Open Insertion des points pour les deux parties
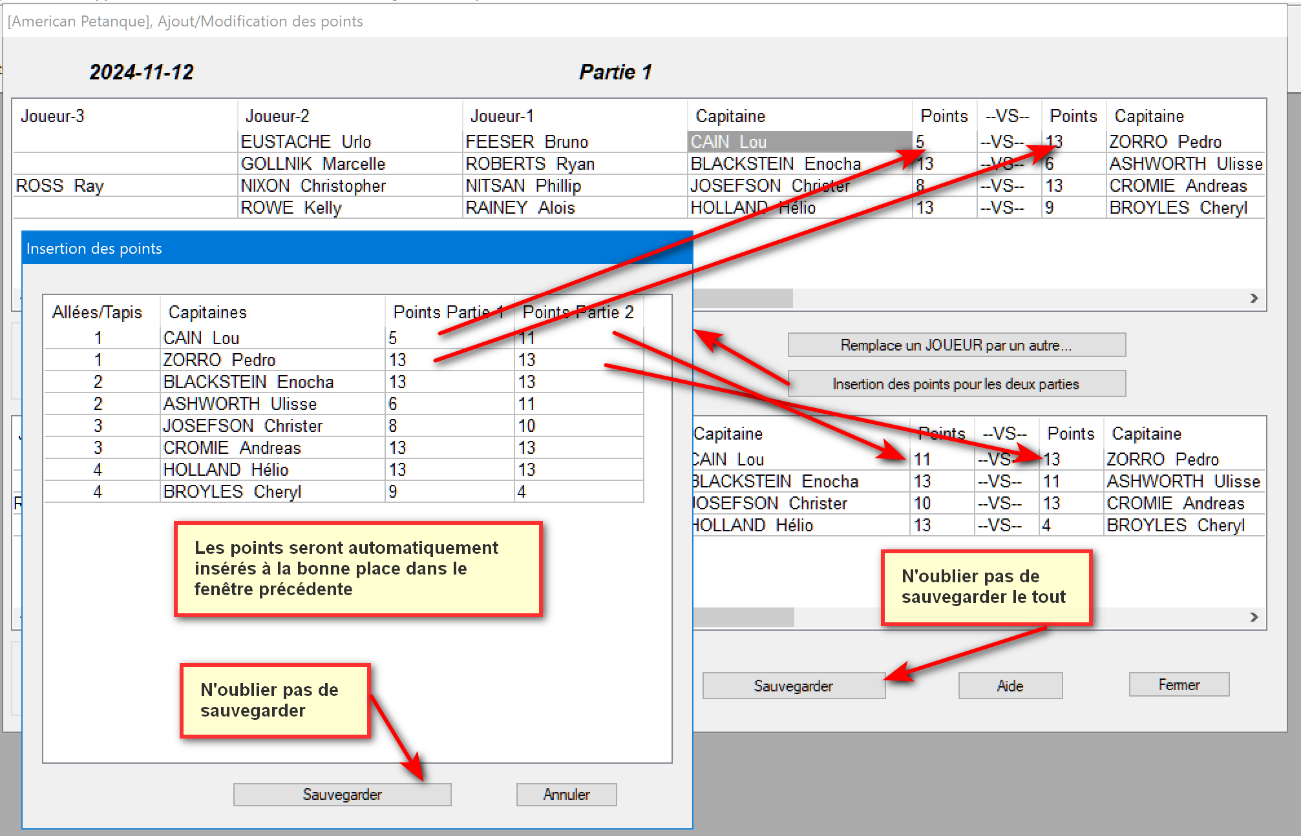Viewport: 1301px width, 836px height. (956, 383)
